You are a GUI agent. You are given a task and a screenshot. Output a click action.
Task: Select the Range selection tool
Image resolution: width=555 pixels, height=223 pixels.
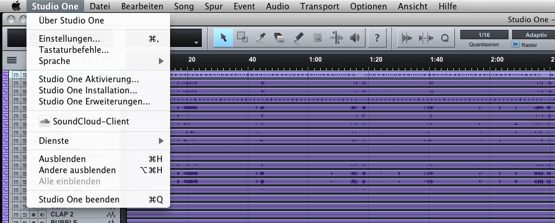coord(242,38)
